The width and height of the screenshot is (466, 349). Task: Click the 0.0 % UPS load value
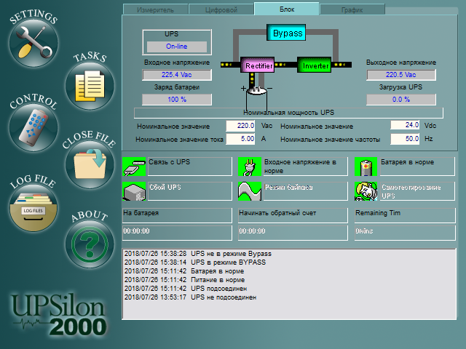click(x=401, y=100)
